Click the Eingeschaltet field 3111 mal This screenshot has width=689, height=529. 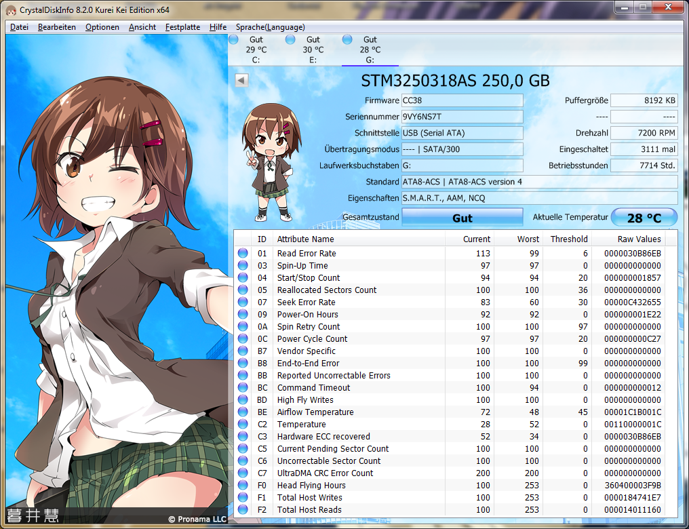pyautogui.click(x=644, y=149)
